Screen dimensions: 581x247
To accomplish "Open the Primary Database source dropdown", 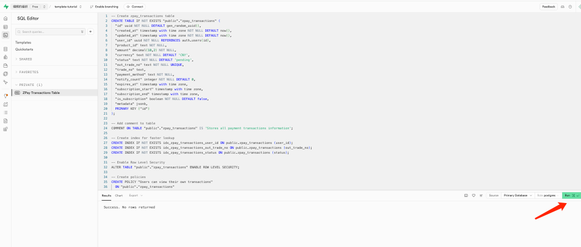I will [x=517, y=195].
